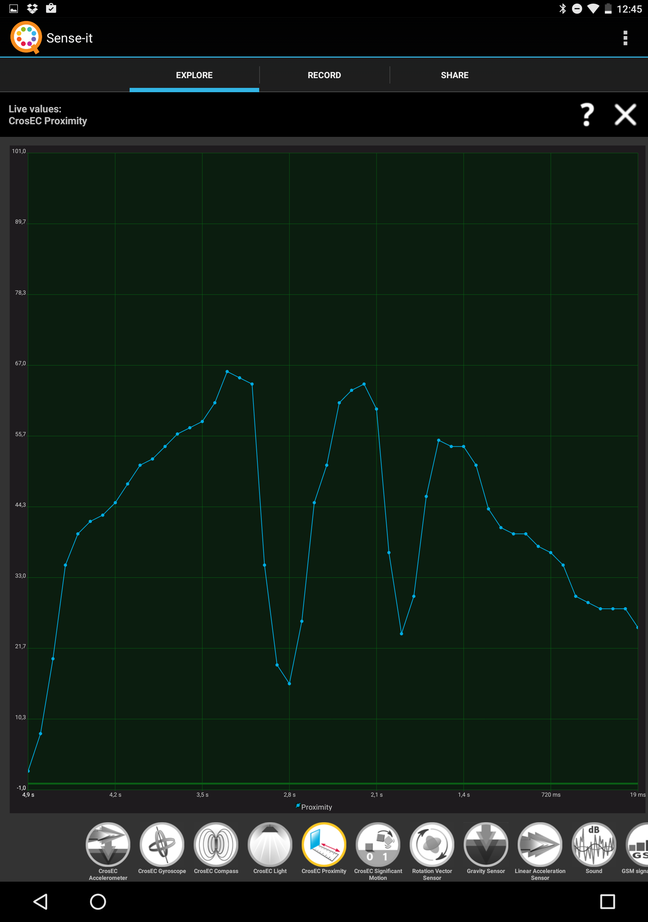Image resolution: width=648 pixels, height=922 pixels.
Task: Tap the Live values CrosEC Proximity heading
Action: click(x=48, y=115)
